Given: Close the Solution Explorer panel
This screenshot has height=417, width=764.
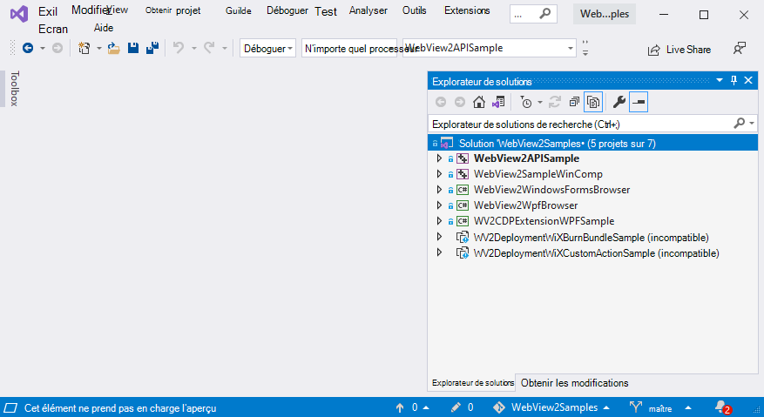Looking at the screenshot, I should (x=748, y=80).
